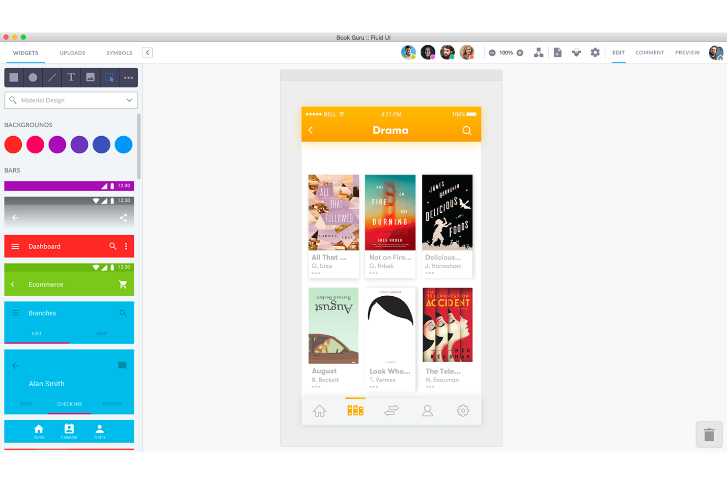727x485 pixels.
Task: Click the profile person tab icon
Action: tap(427, 410)
